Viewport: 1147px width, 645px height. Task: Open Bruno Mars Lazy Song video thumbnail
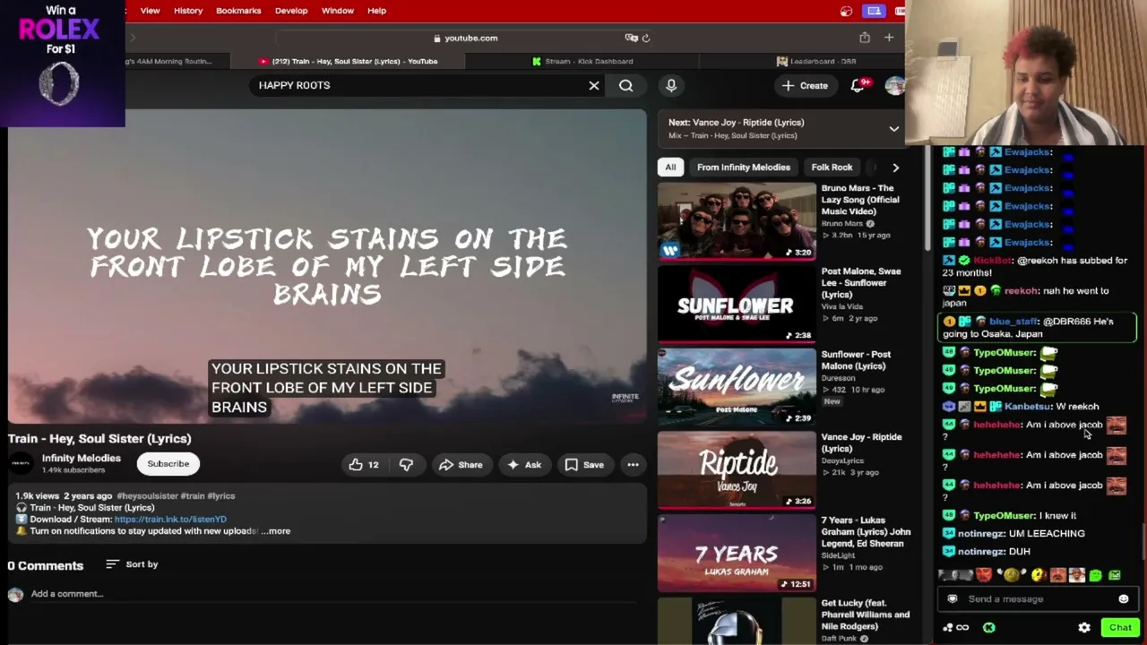click(x=737, y=221)
